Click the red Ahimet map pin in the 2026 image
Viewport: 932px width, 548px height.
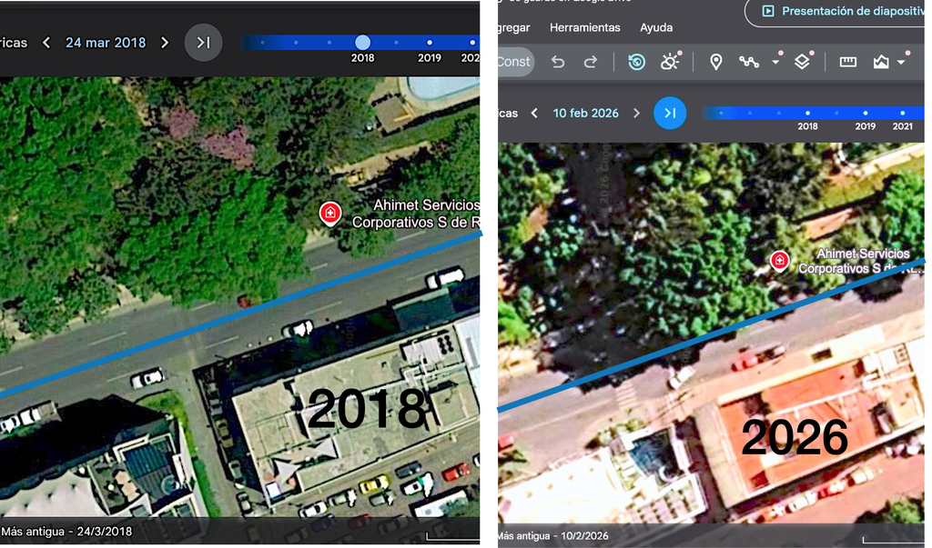779,261
